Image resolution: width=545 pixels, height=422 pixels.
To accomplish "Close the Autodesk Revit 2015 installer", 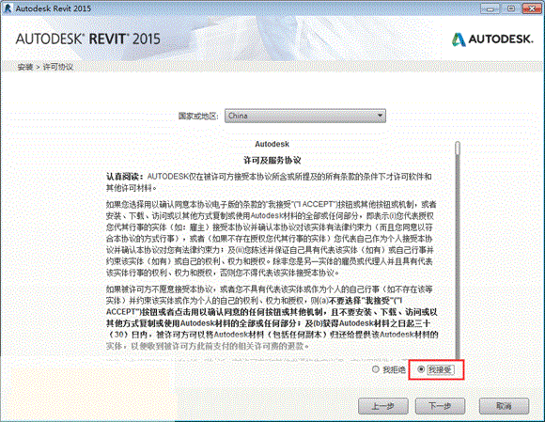I will pos(532,8).
